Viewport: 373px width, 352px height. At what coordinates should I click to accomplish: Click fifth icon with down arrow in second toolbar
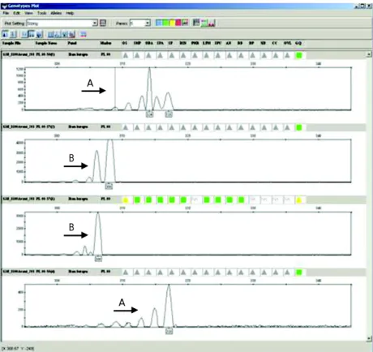coord(39,34)
